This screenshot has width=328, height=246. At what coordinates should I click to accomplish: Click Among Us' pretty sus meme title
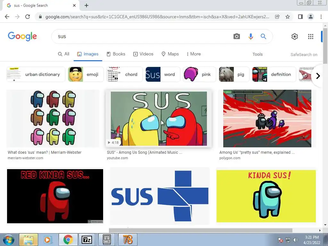pos(257,152)
